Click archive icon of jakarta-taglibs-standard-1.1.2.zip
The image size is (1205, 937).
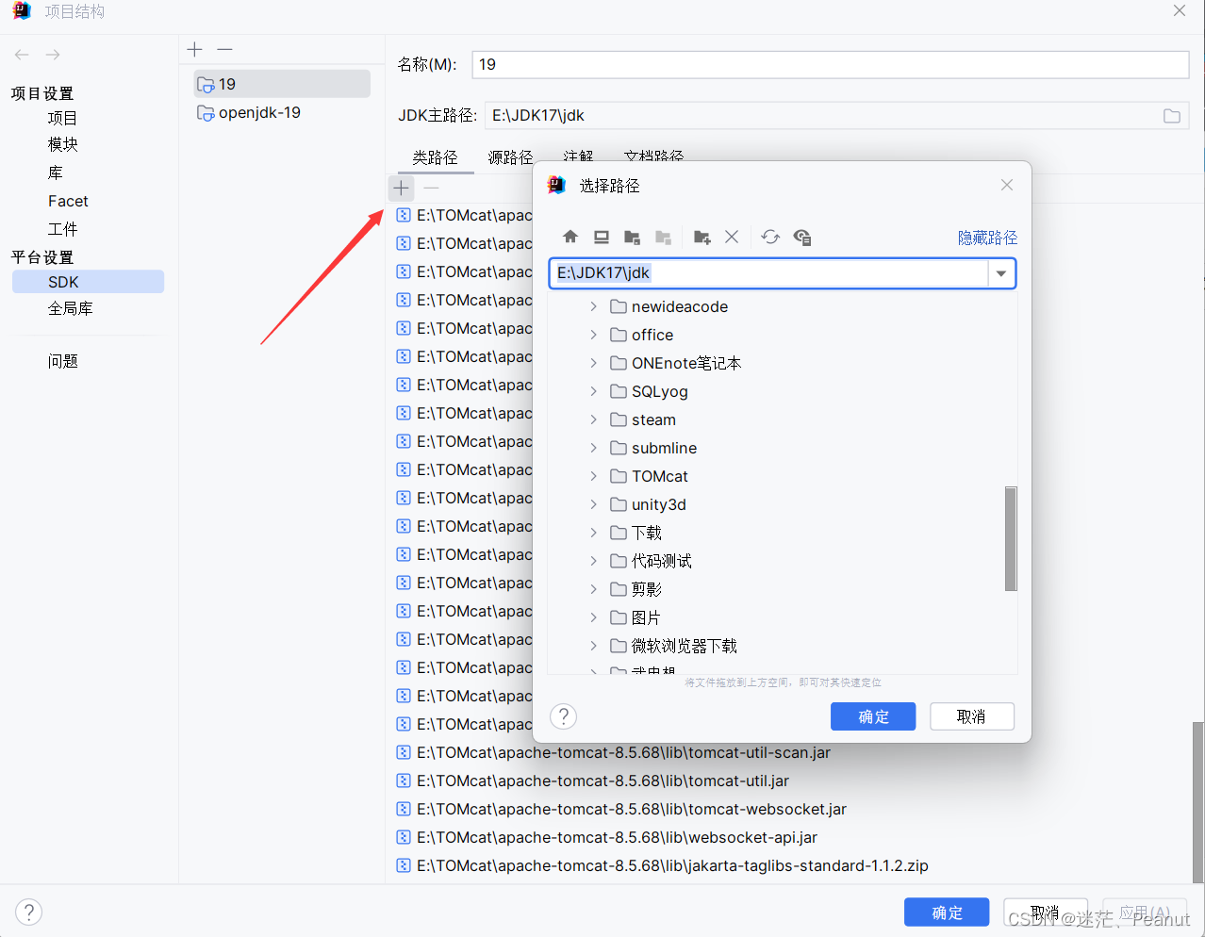coord(404,865)
